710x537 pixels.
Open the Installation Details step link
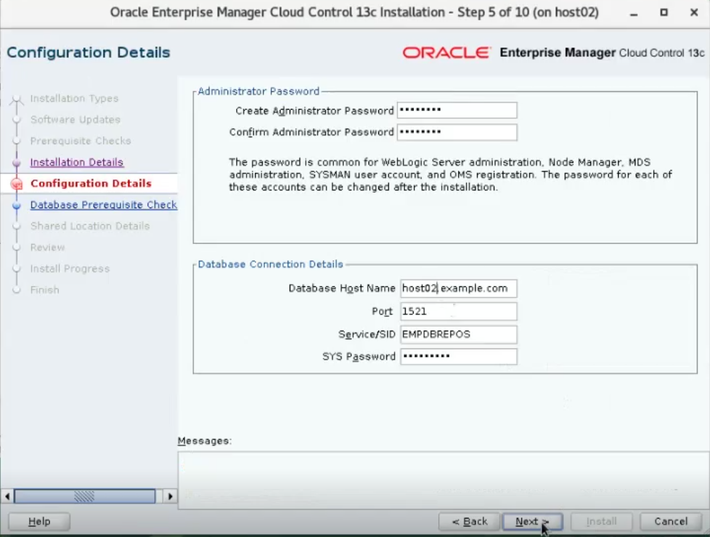tap(76, 162)
